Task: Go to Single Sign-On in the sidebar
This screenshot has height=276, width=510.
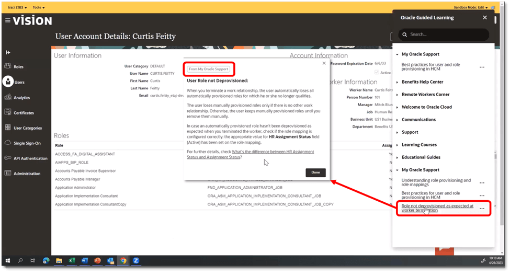Action: [x=27, y=143]
